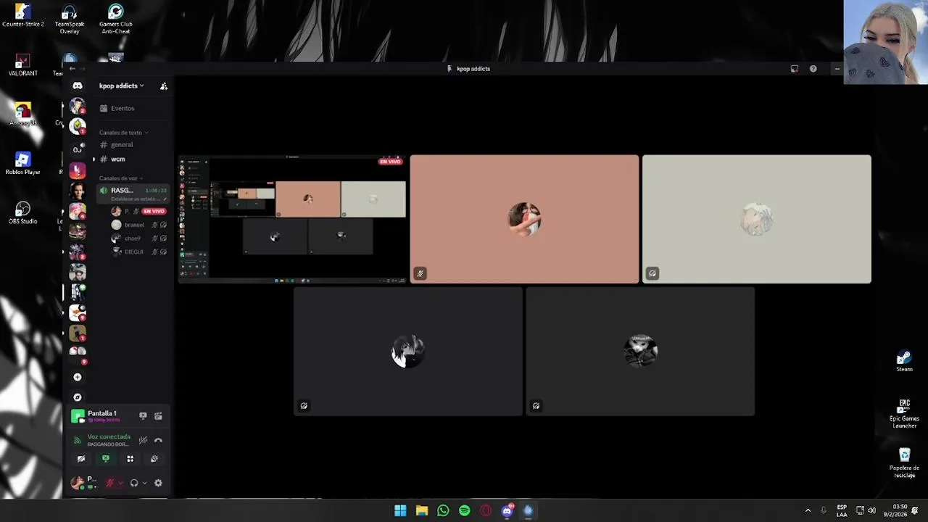Open OBS Studio desktop shortcut

tap(22, 213)
